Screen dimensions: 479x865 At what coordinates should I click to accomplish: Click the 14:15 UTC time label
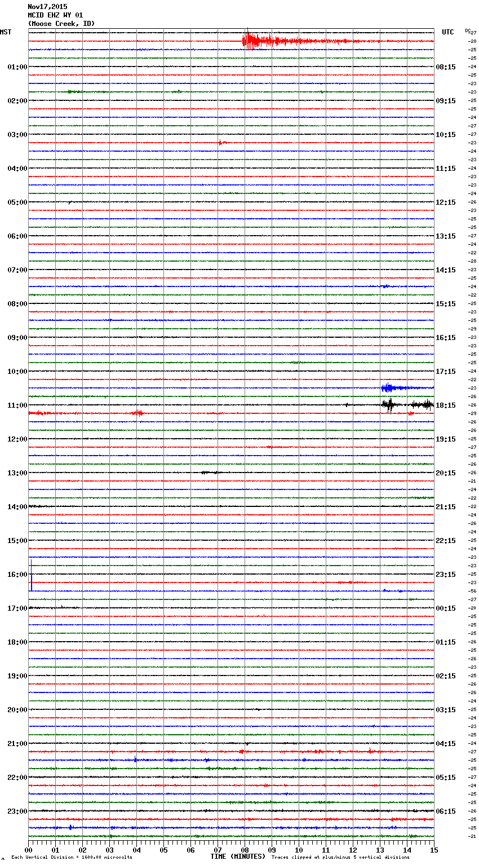click(x=446, y=270)
